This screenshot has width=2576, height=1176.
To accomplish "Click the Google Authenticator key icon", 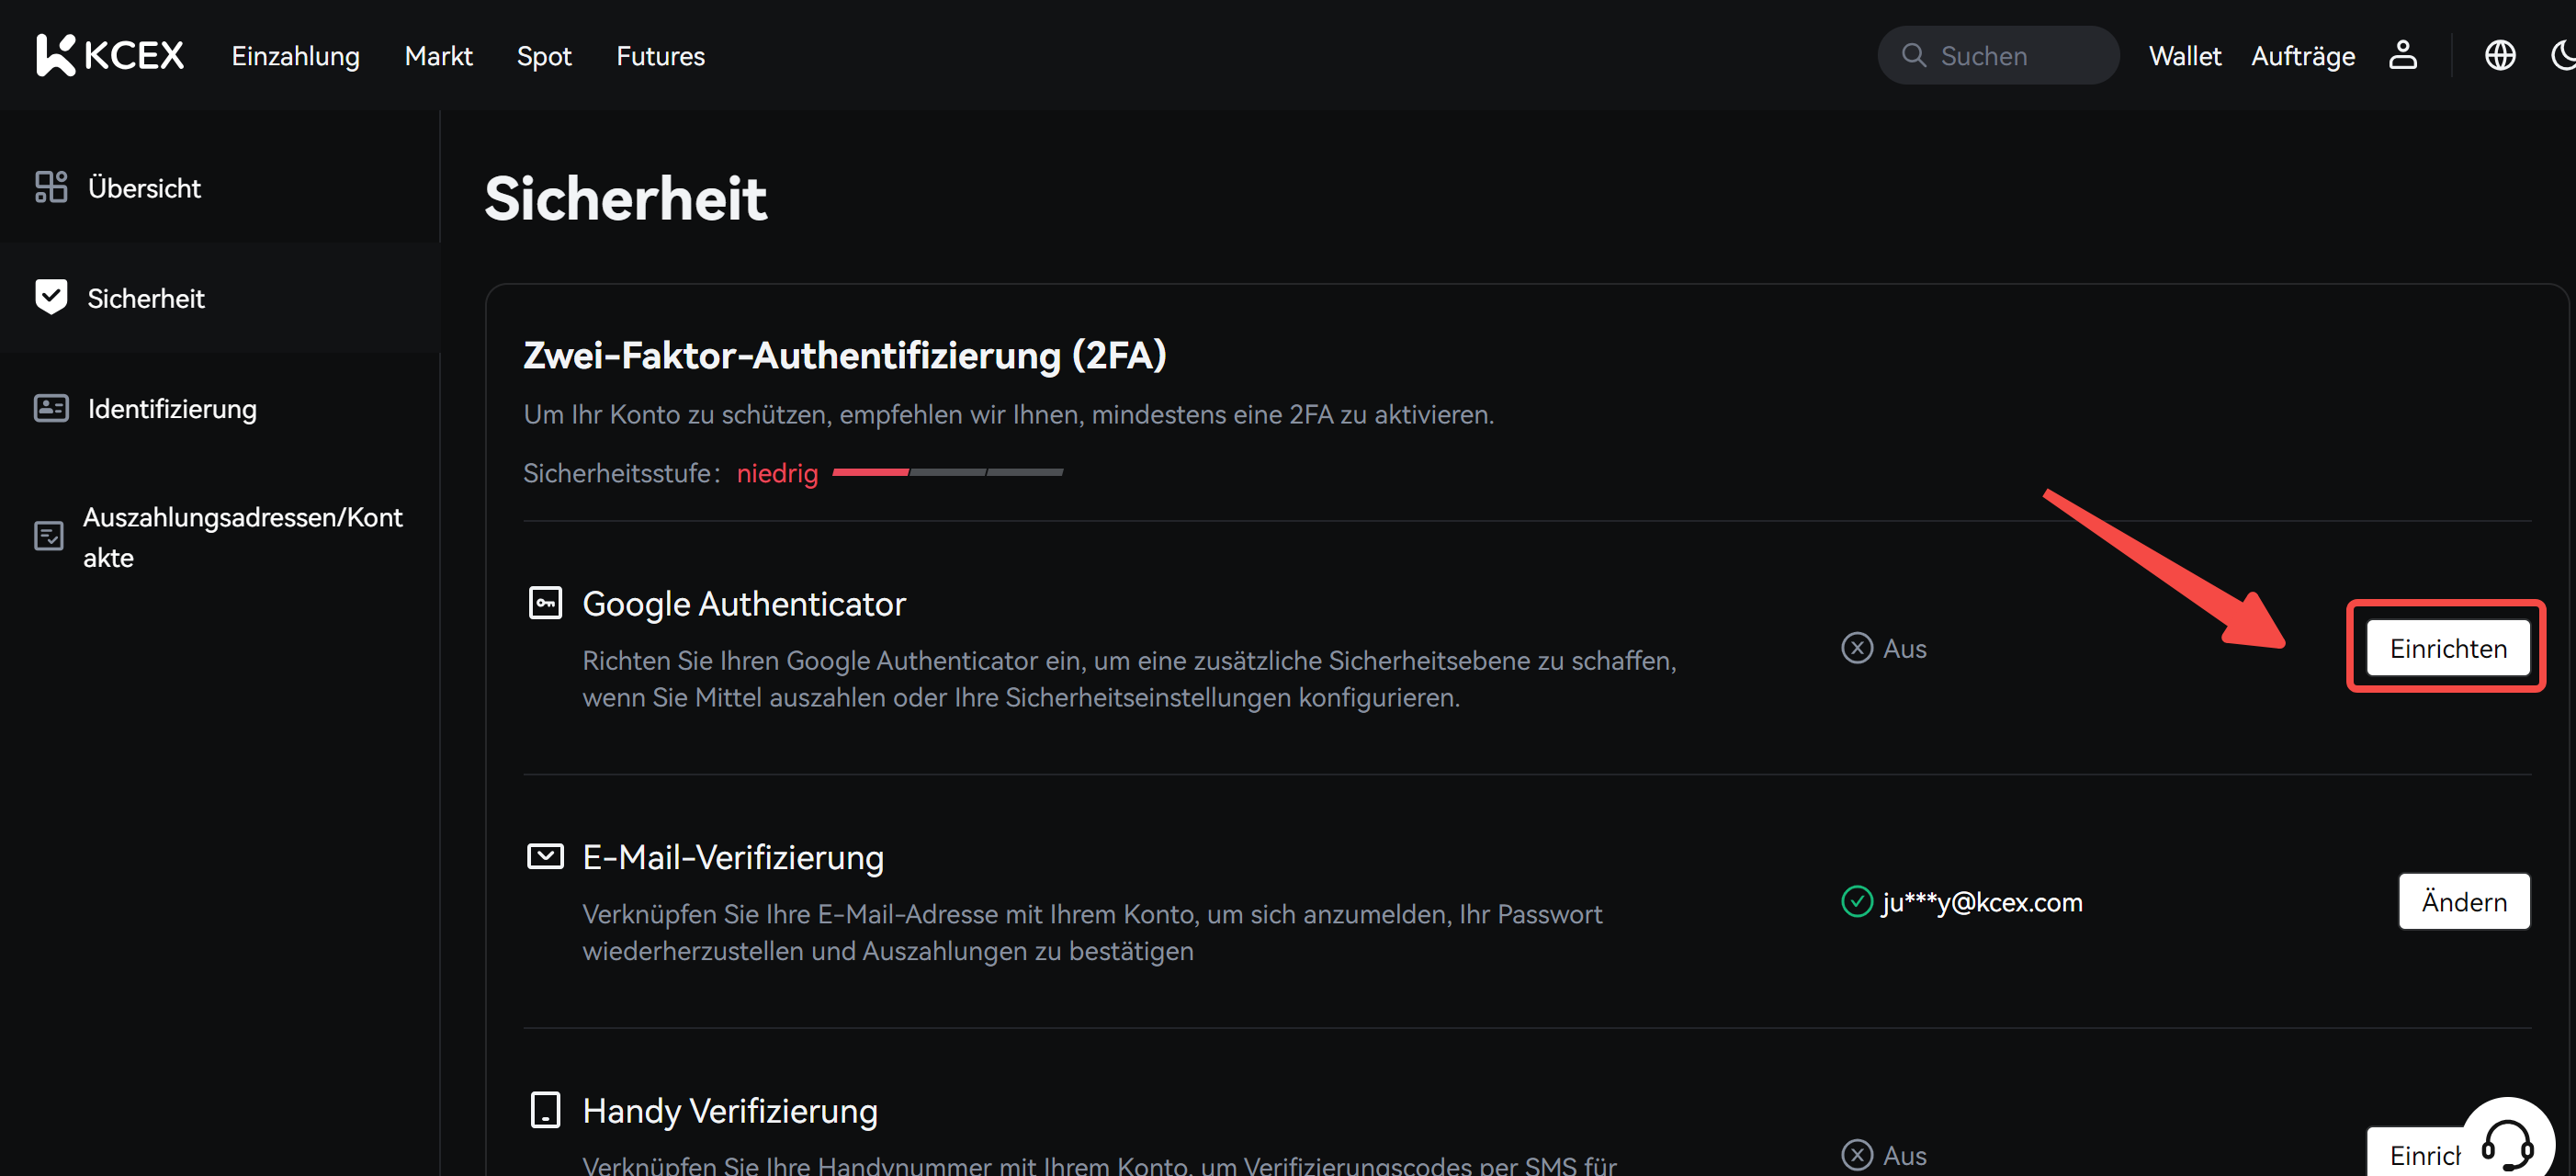I will pos(545,603).
